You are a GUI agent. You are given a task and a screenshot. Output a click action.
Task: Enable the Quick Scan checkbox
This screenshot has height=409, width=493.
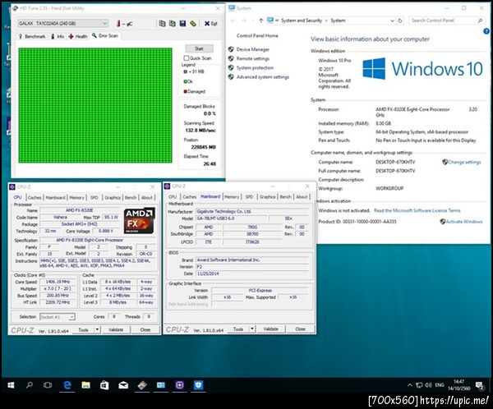pos(187,58)
